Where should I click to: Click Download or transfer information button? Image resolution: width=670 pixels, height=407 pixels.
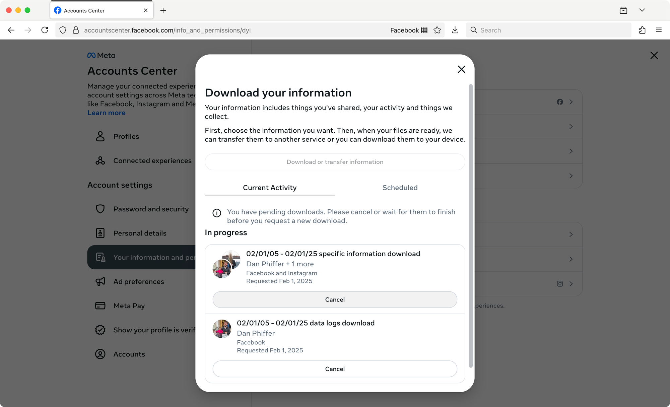[x=335, y=161]
